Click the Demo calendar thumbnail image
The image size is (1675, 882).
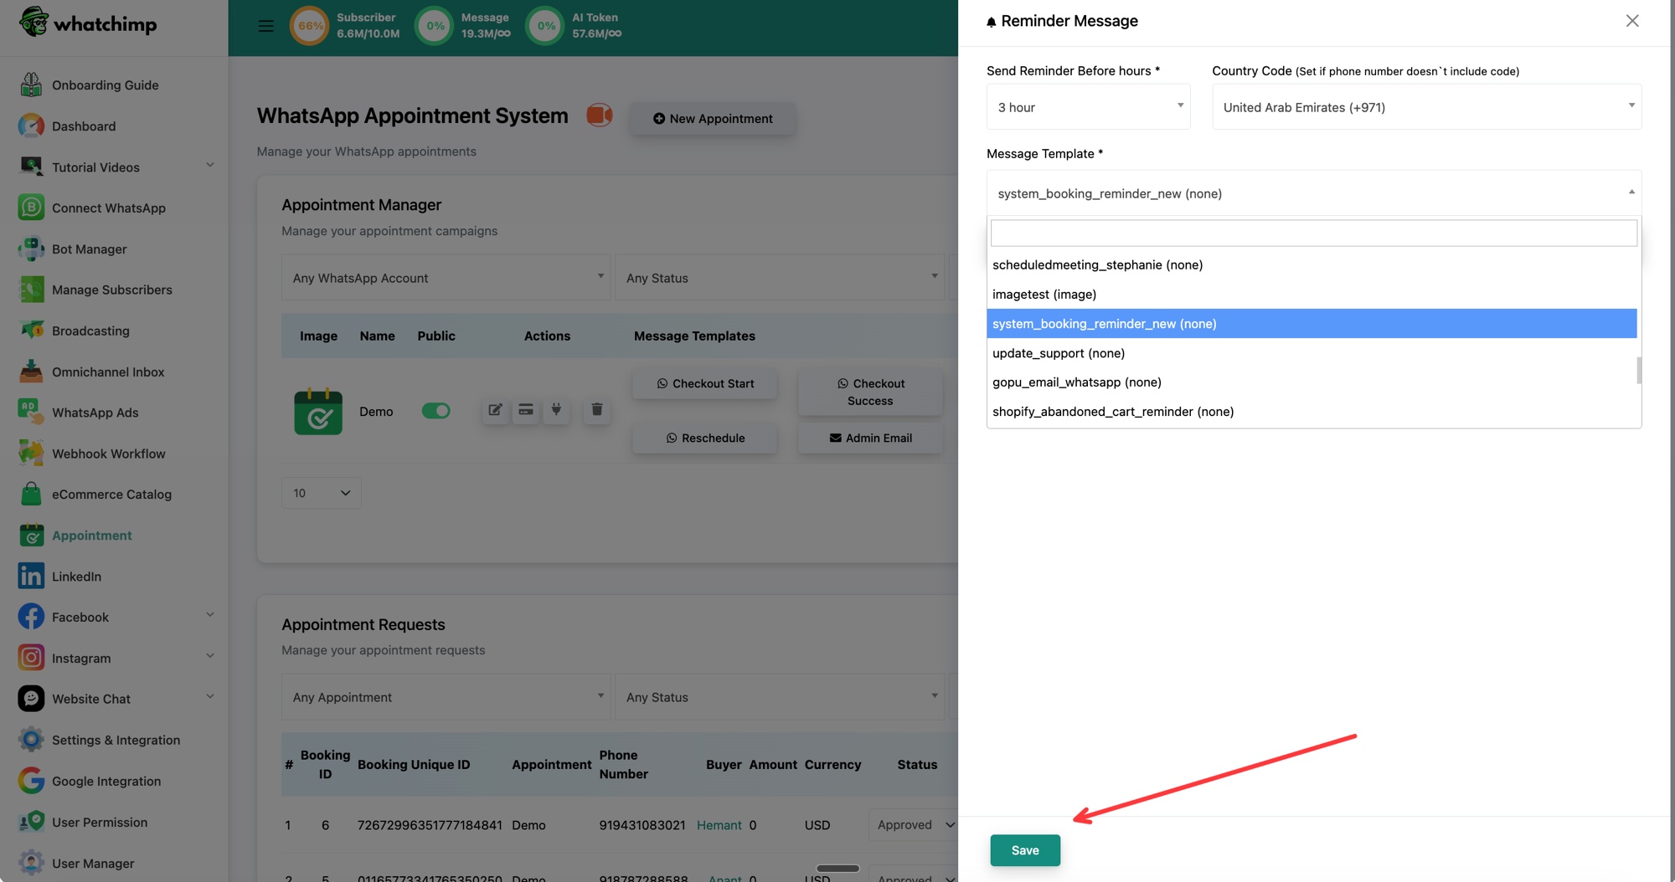point(318,411)
